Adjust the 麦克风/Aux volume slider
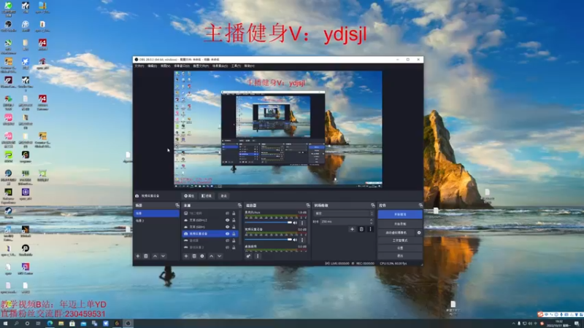This screenshot has width=584, height=328. pos(269,223)
